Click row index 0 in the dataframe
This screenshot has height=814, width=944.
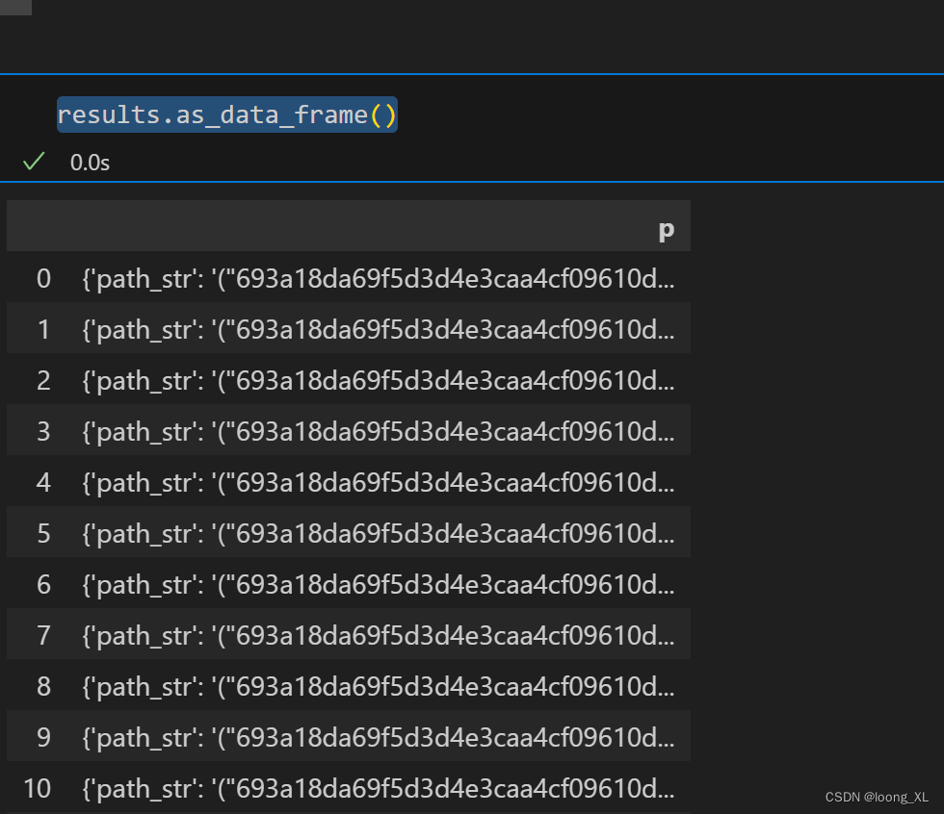[43, 279]
